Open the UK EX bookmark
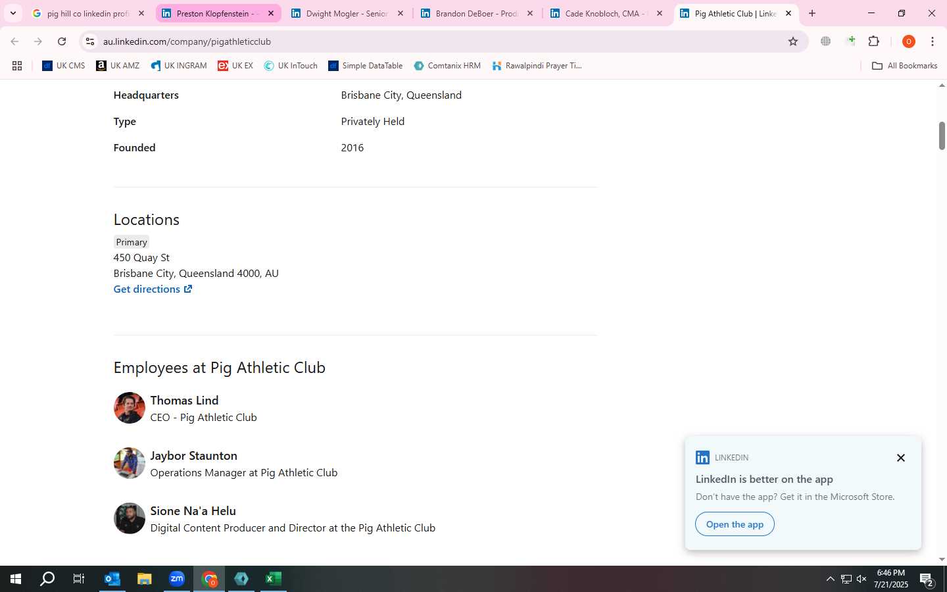The image size is (947, 592). (x=235, y=66)
